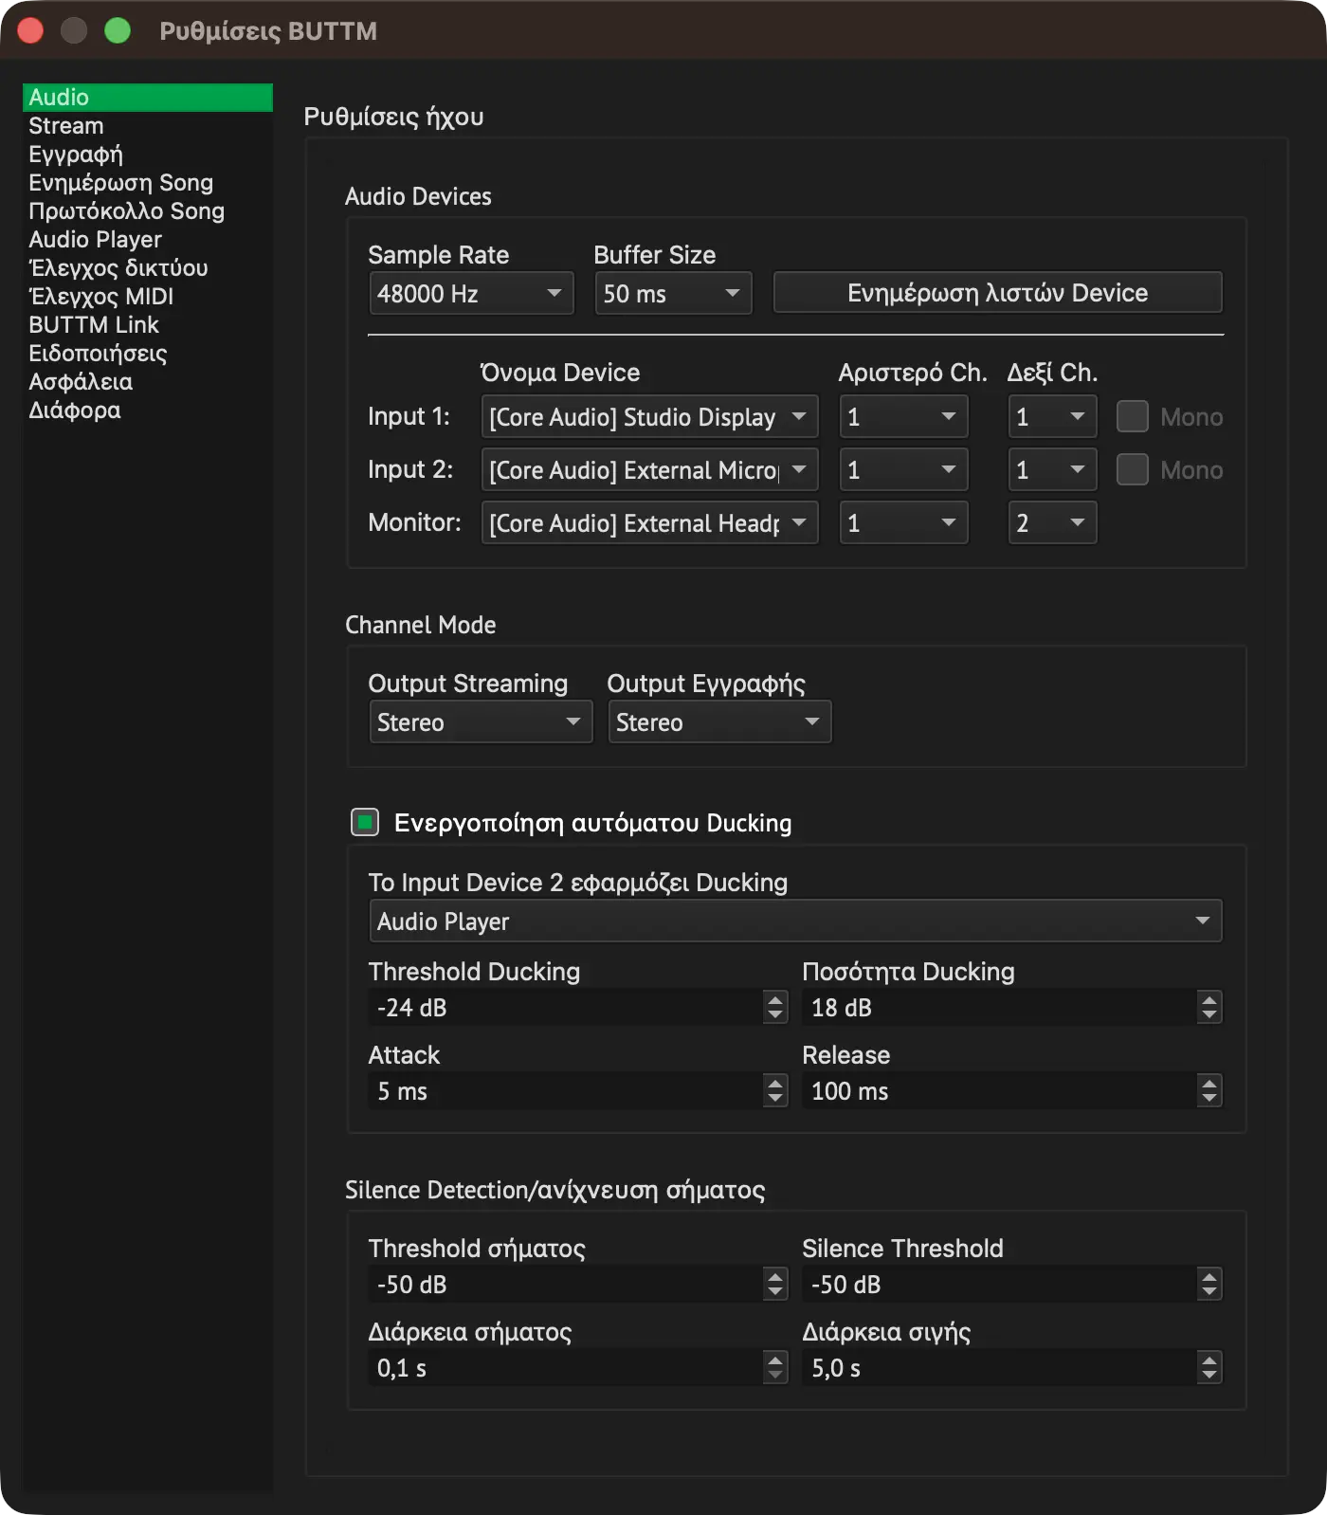This screenshot has height=1515, width=1327.
Task: Click the Threshold Ducking -24 dB field
Action: (x=566, y=1007)
